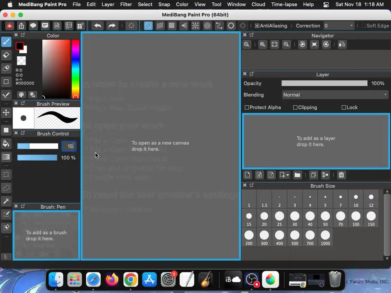Enable crisscross grid snap
The height and width of the screenshot is (293, 391).
click(171, 26)
